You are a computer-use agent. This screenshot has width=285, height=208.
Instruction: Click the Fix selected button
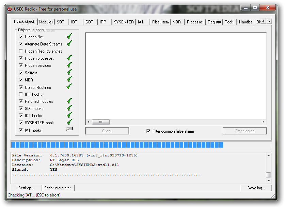245,131
